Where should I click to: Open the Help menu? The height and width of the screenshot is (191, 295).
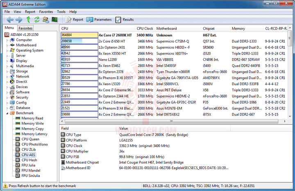(73, 11)
